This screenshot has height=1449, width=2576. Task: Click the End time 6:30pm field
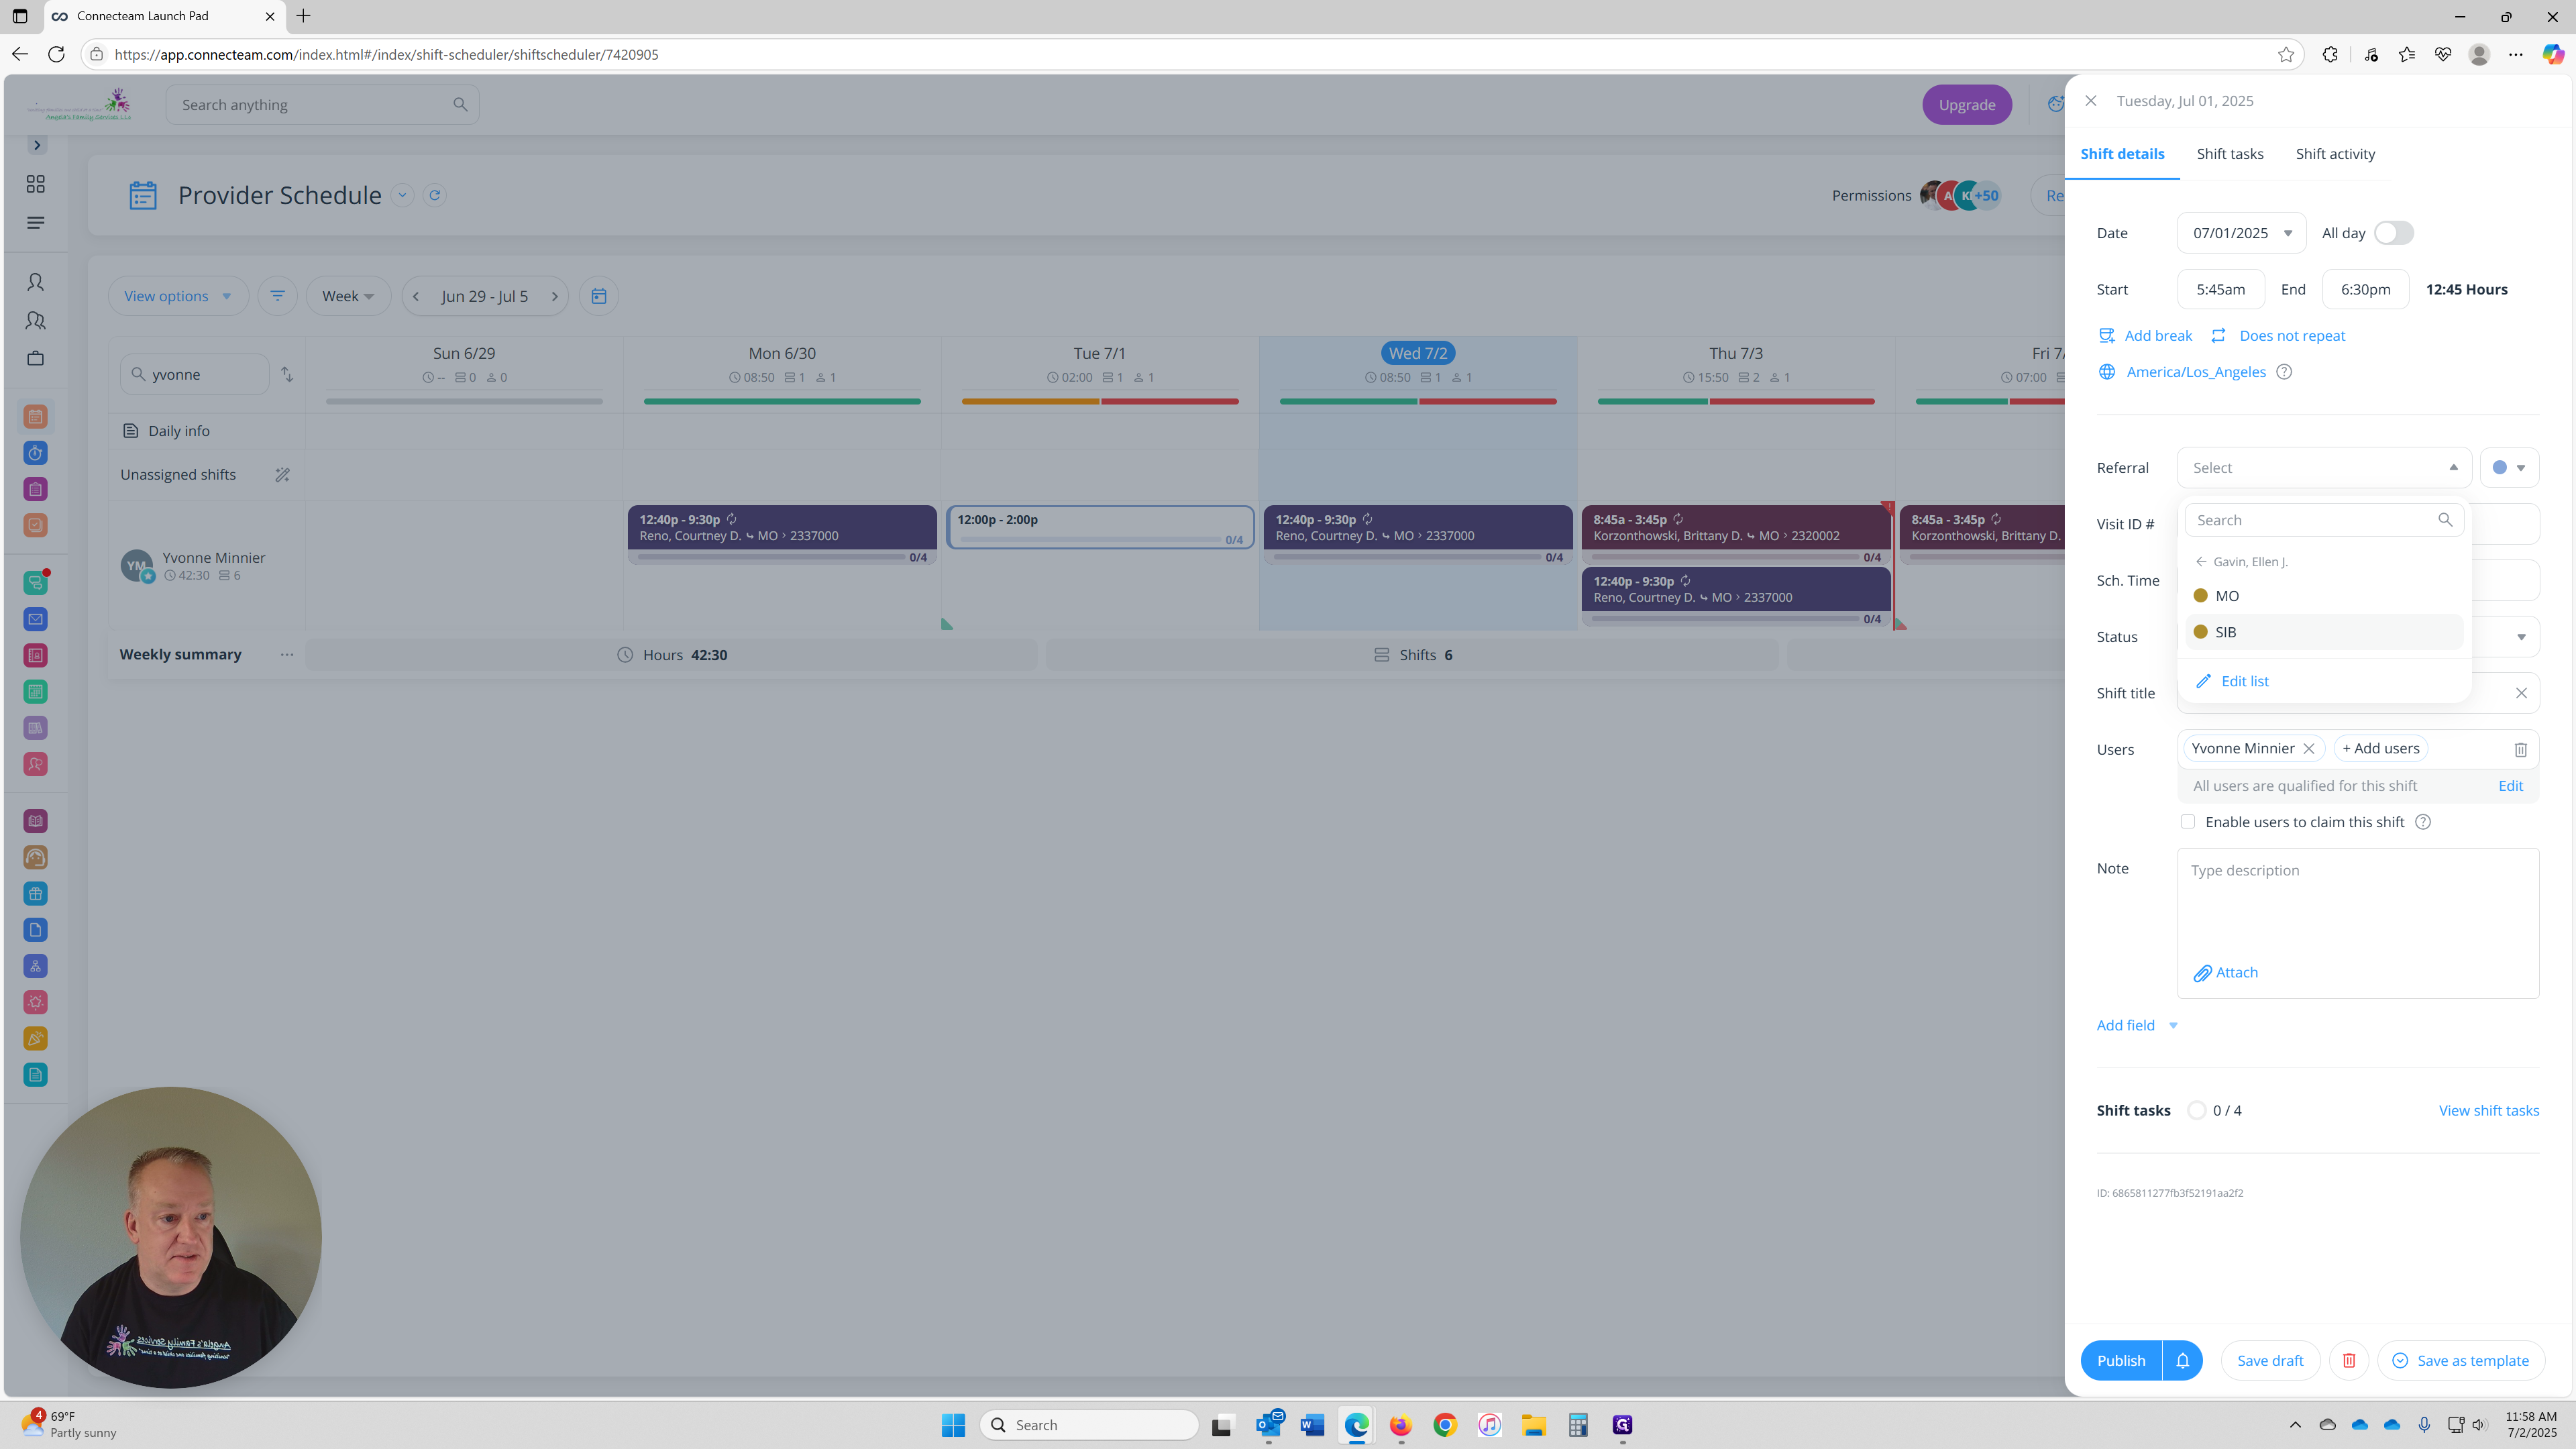(2365, 290)
